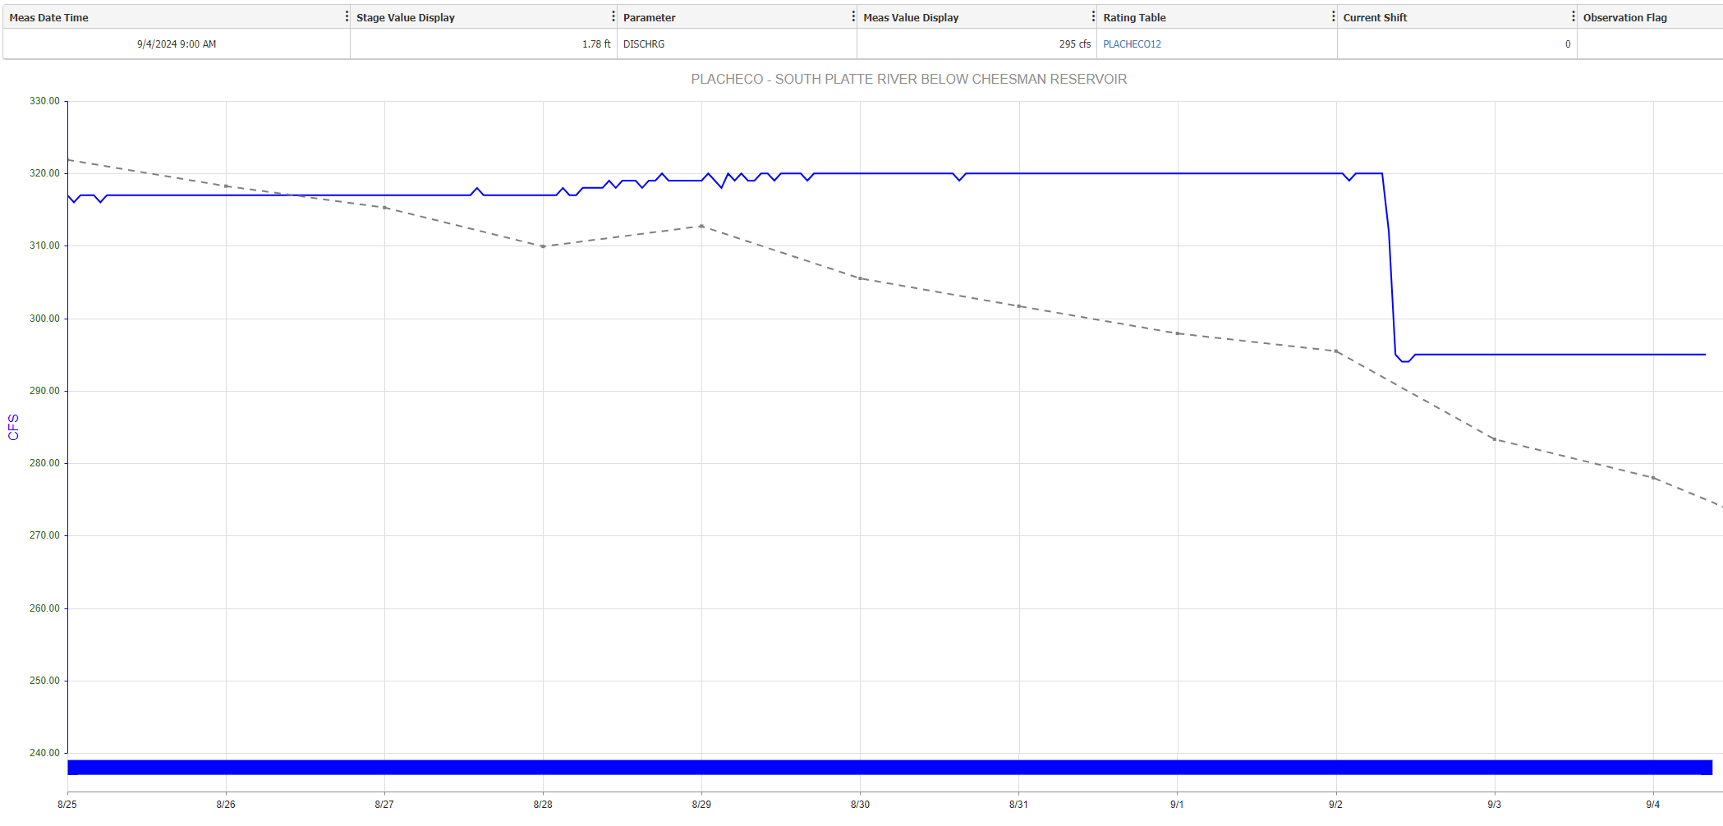Click the Parameter column header
This screenshot has width=1723, height=826.
(x=650, y=17)
